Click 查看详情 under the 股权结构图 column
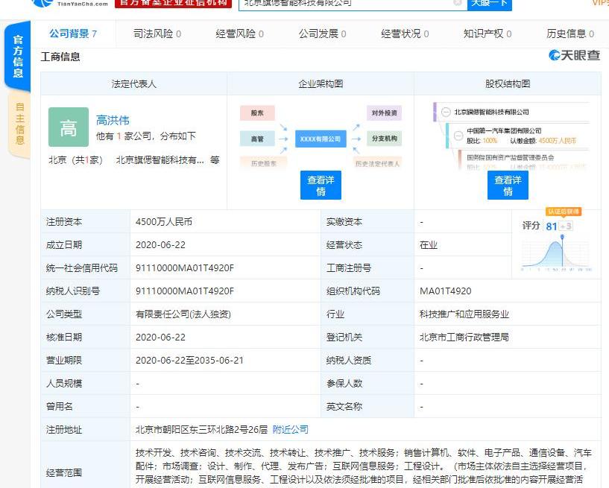This screenshot has height=488, width=609. [508, 186]
